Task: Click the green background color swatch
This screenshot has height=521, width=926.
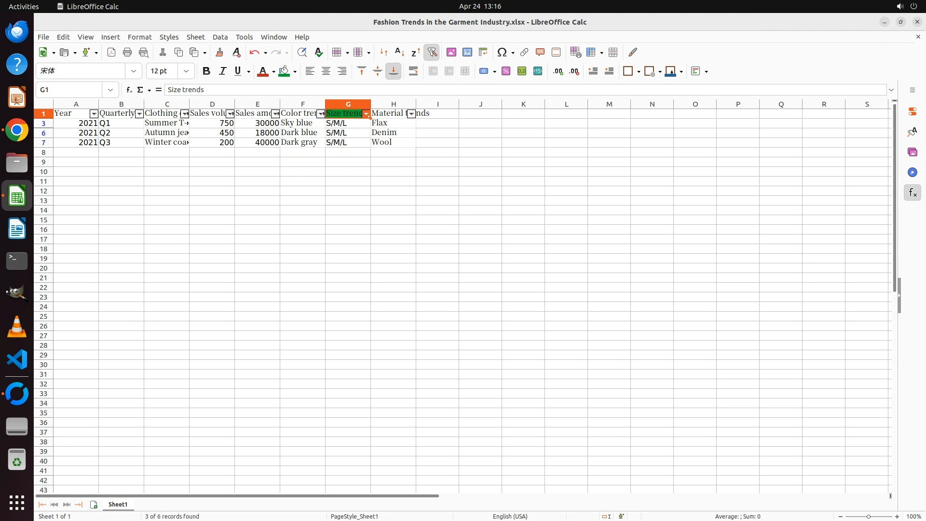Action: pyautogui.click(x=284, y=71)
